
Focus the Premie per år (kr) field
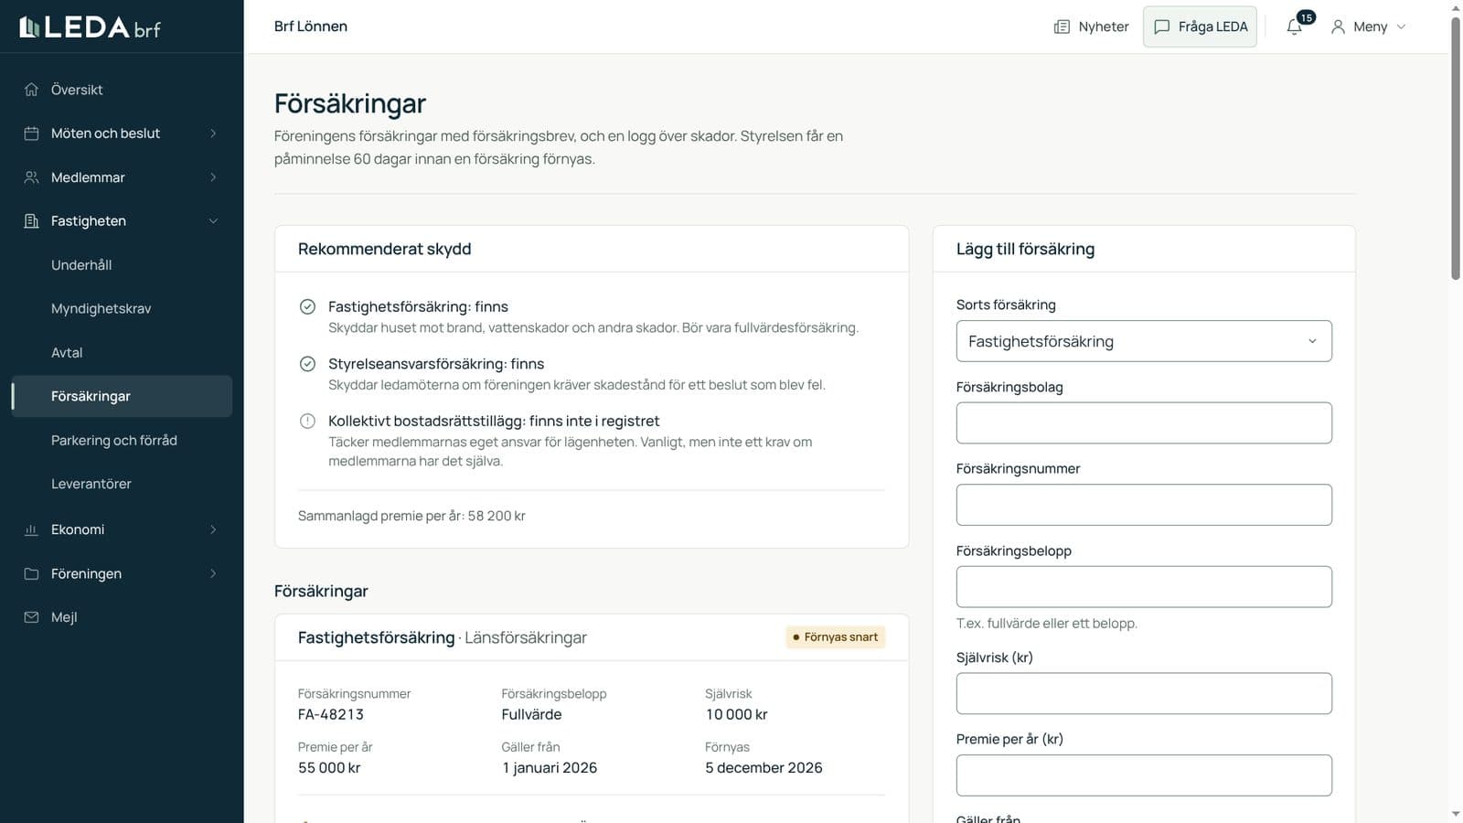(1144, 775)
